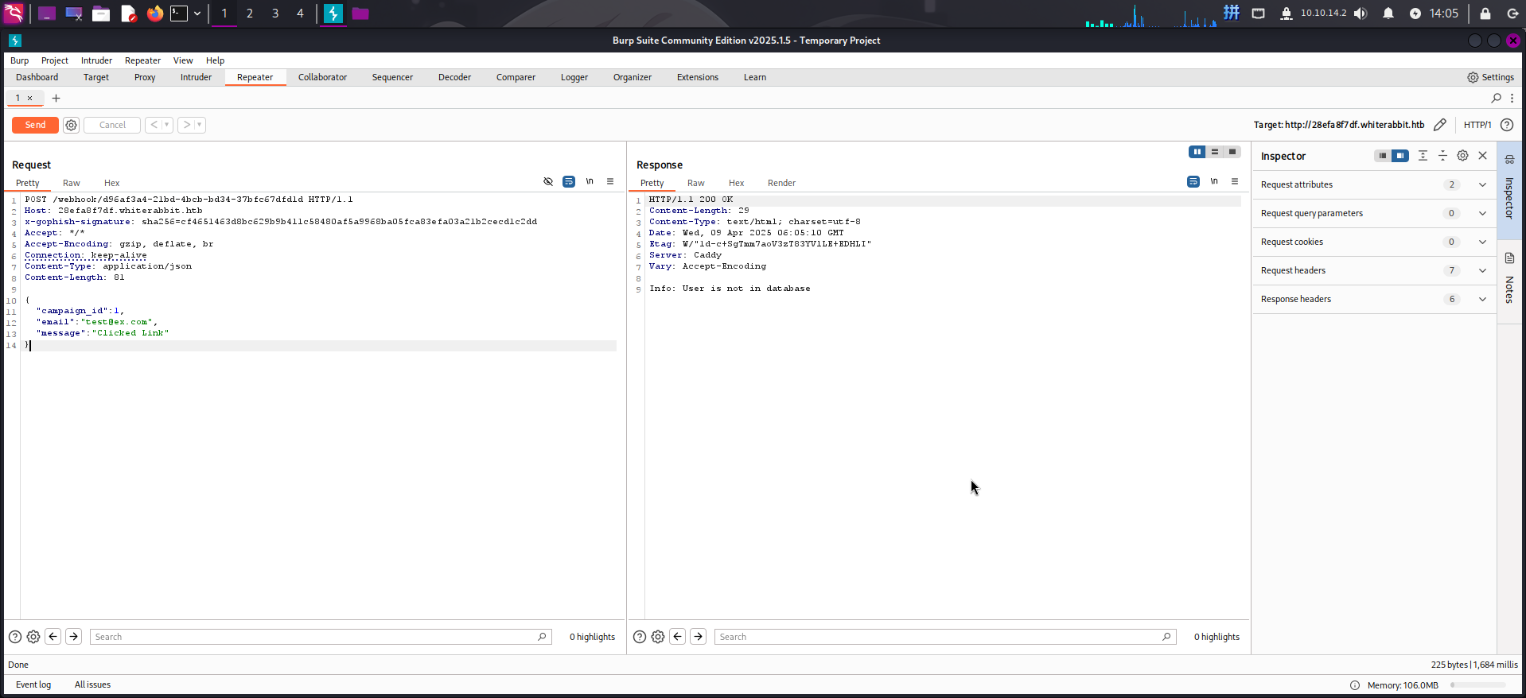Click the Cancel button

[x=112, y=125]
